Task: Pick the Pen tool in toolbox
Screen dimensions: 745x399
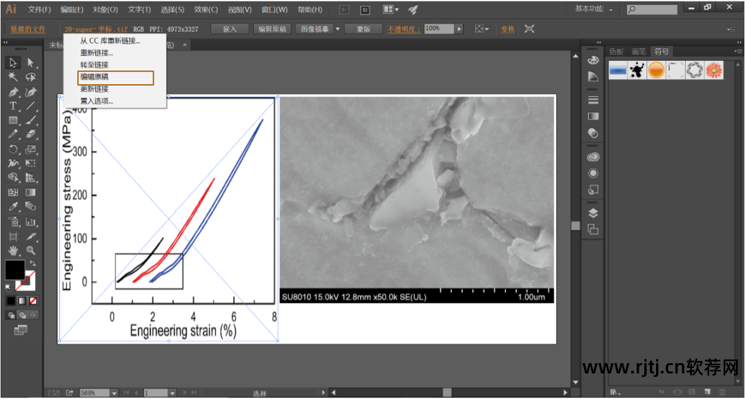Action: (13, 92)
